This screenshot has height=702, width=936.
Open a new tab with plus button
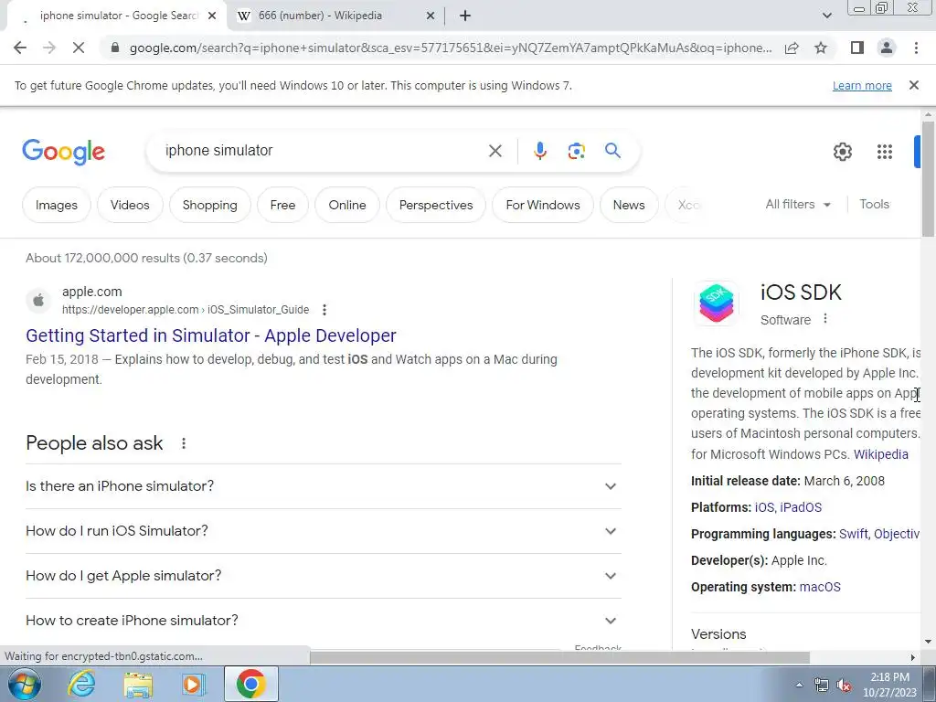click(465, 16)
